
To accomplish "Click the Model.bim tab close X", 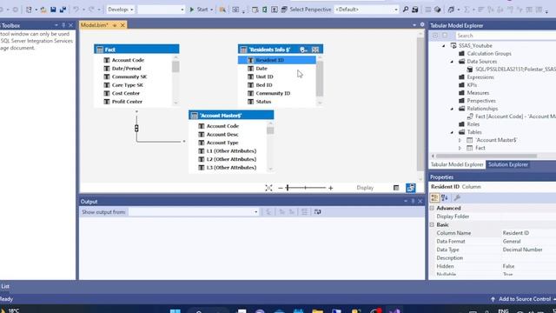I will tap(122, 25).
